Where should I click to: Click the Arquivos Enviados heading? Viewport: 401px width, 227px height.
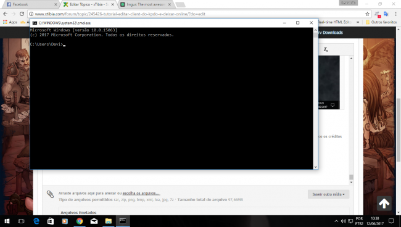[x=78, y=212]
